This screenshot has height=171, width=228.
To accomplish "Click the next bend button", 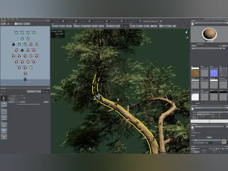I will (x=23, y=102).
